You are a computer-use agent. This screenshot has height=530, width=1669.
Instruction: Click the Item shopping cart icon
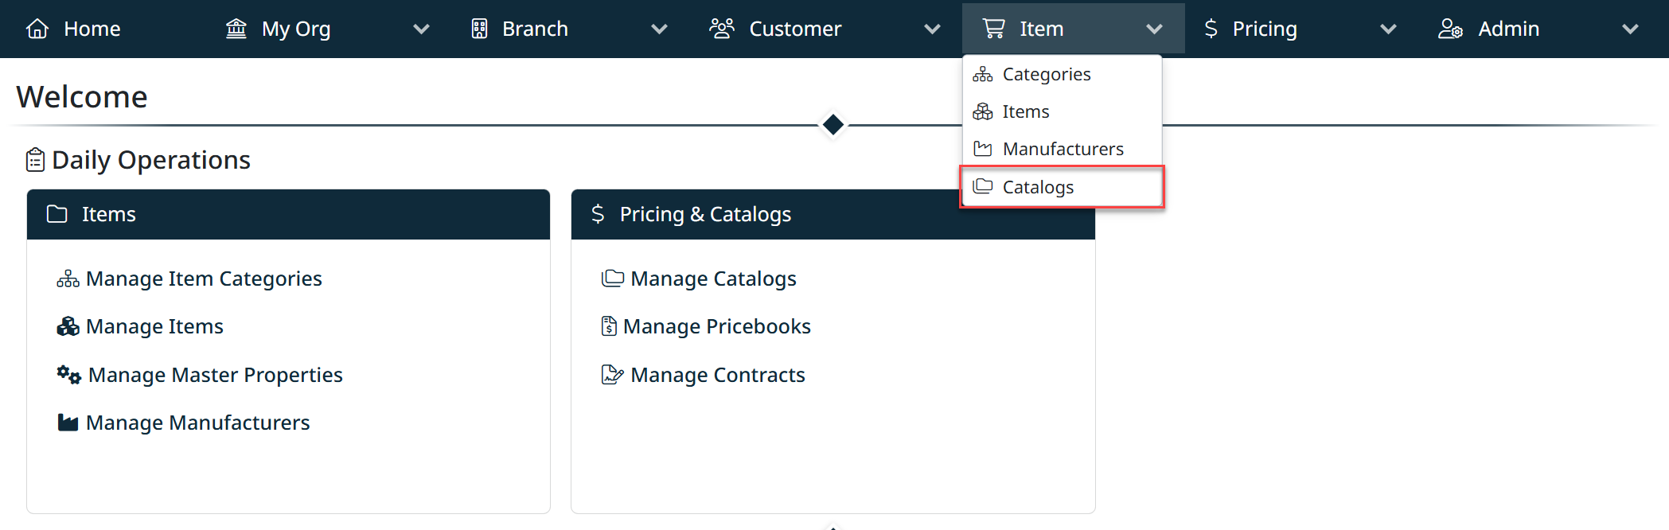pos(994,29)
